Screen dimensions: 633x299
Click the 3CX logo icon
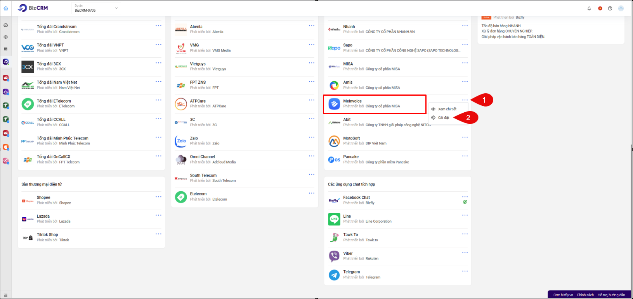click(x=28, y=67)
